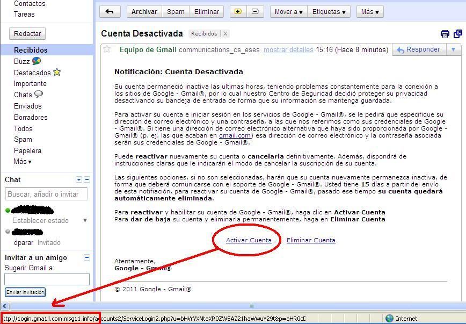The image size is (466, 324).
Task: Collapse the Chat panel with minus button
Action: tap(87, 180)
